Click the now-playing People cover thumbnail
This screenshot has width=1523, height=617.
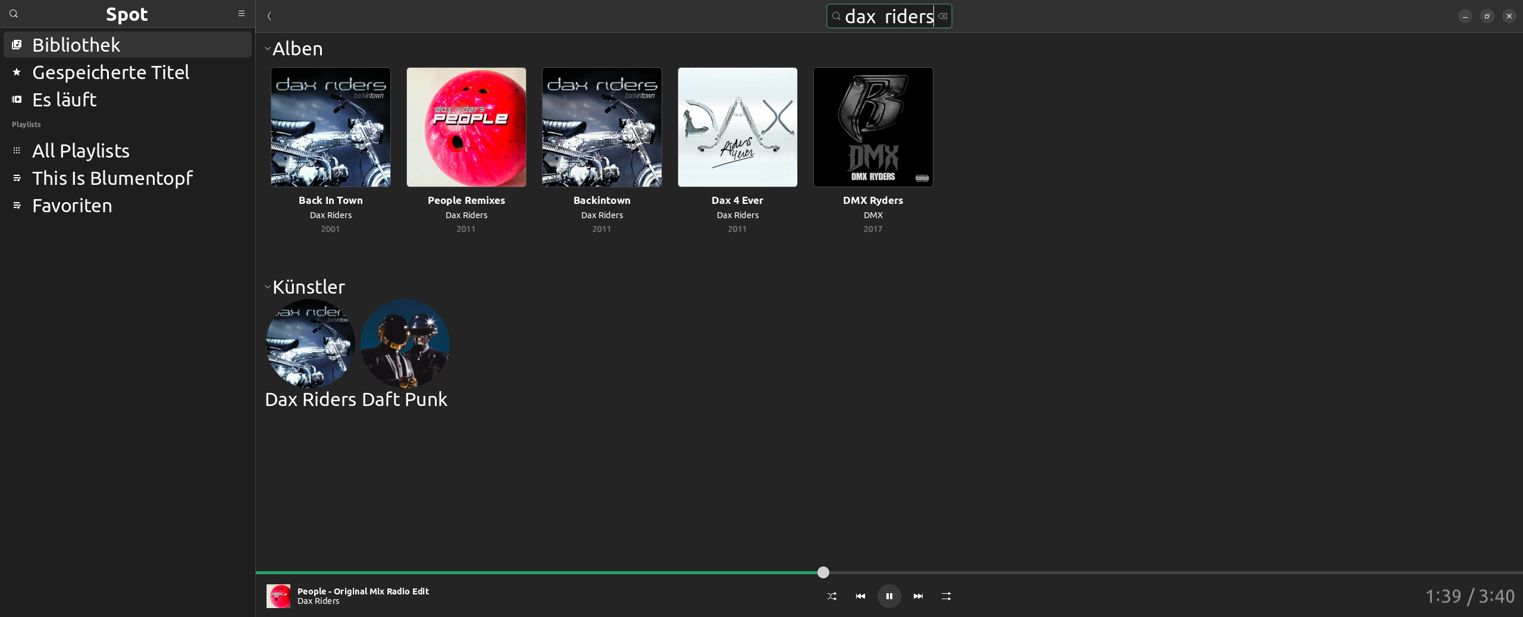278,596
